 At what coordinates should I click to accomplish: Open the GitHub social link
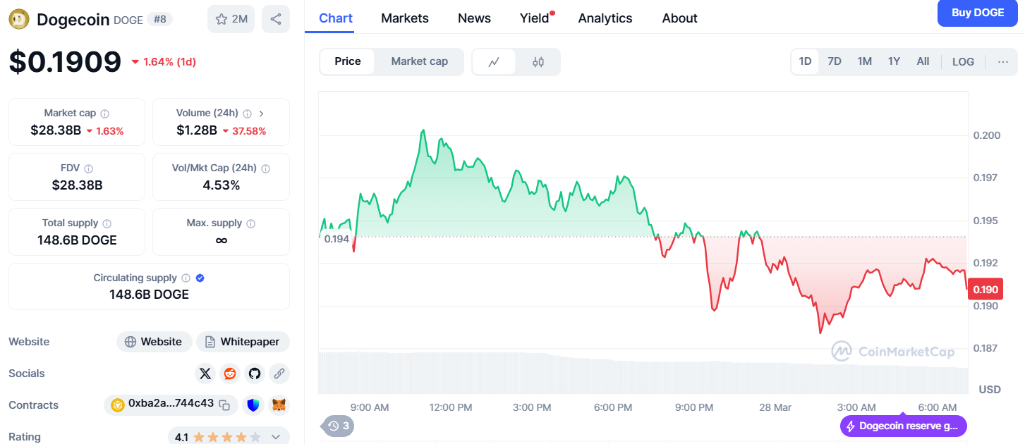pos(255,374)
